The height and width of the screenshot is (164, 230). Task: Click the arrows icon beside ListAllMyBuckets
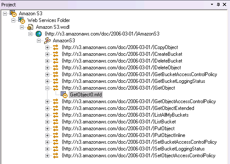[56, 115]
